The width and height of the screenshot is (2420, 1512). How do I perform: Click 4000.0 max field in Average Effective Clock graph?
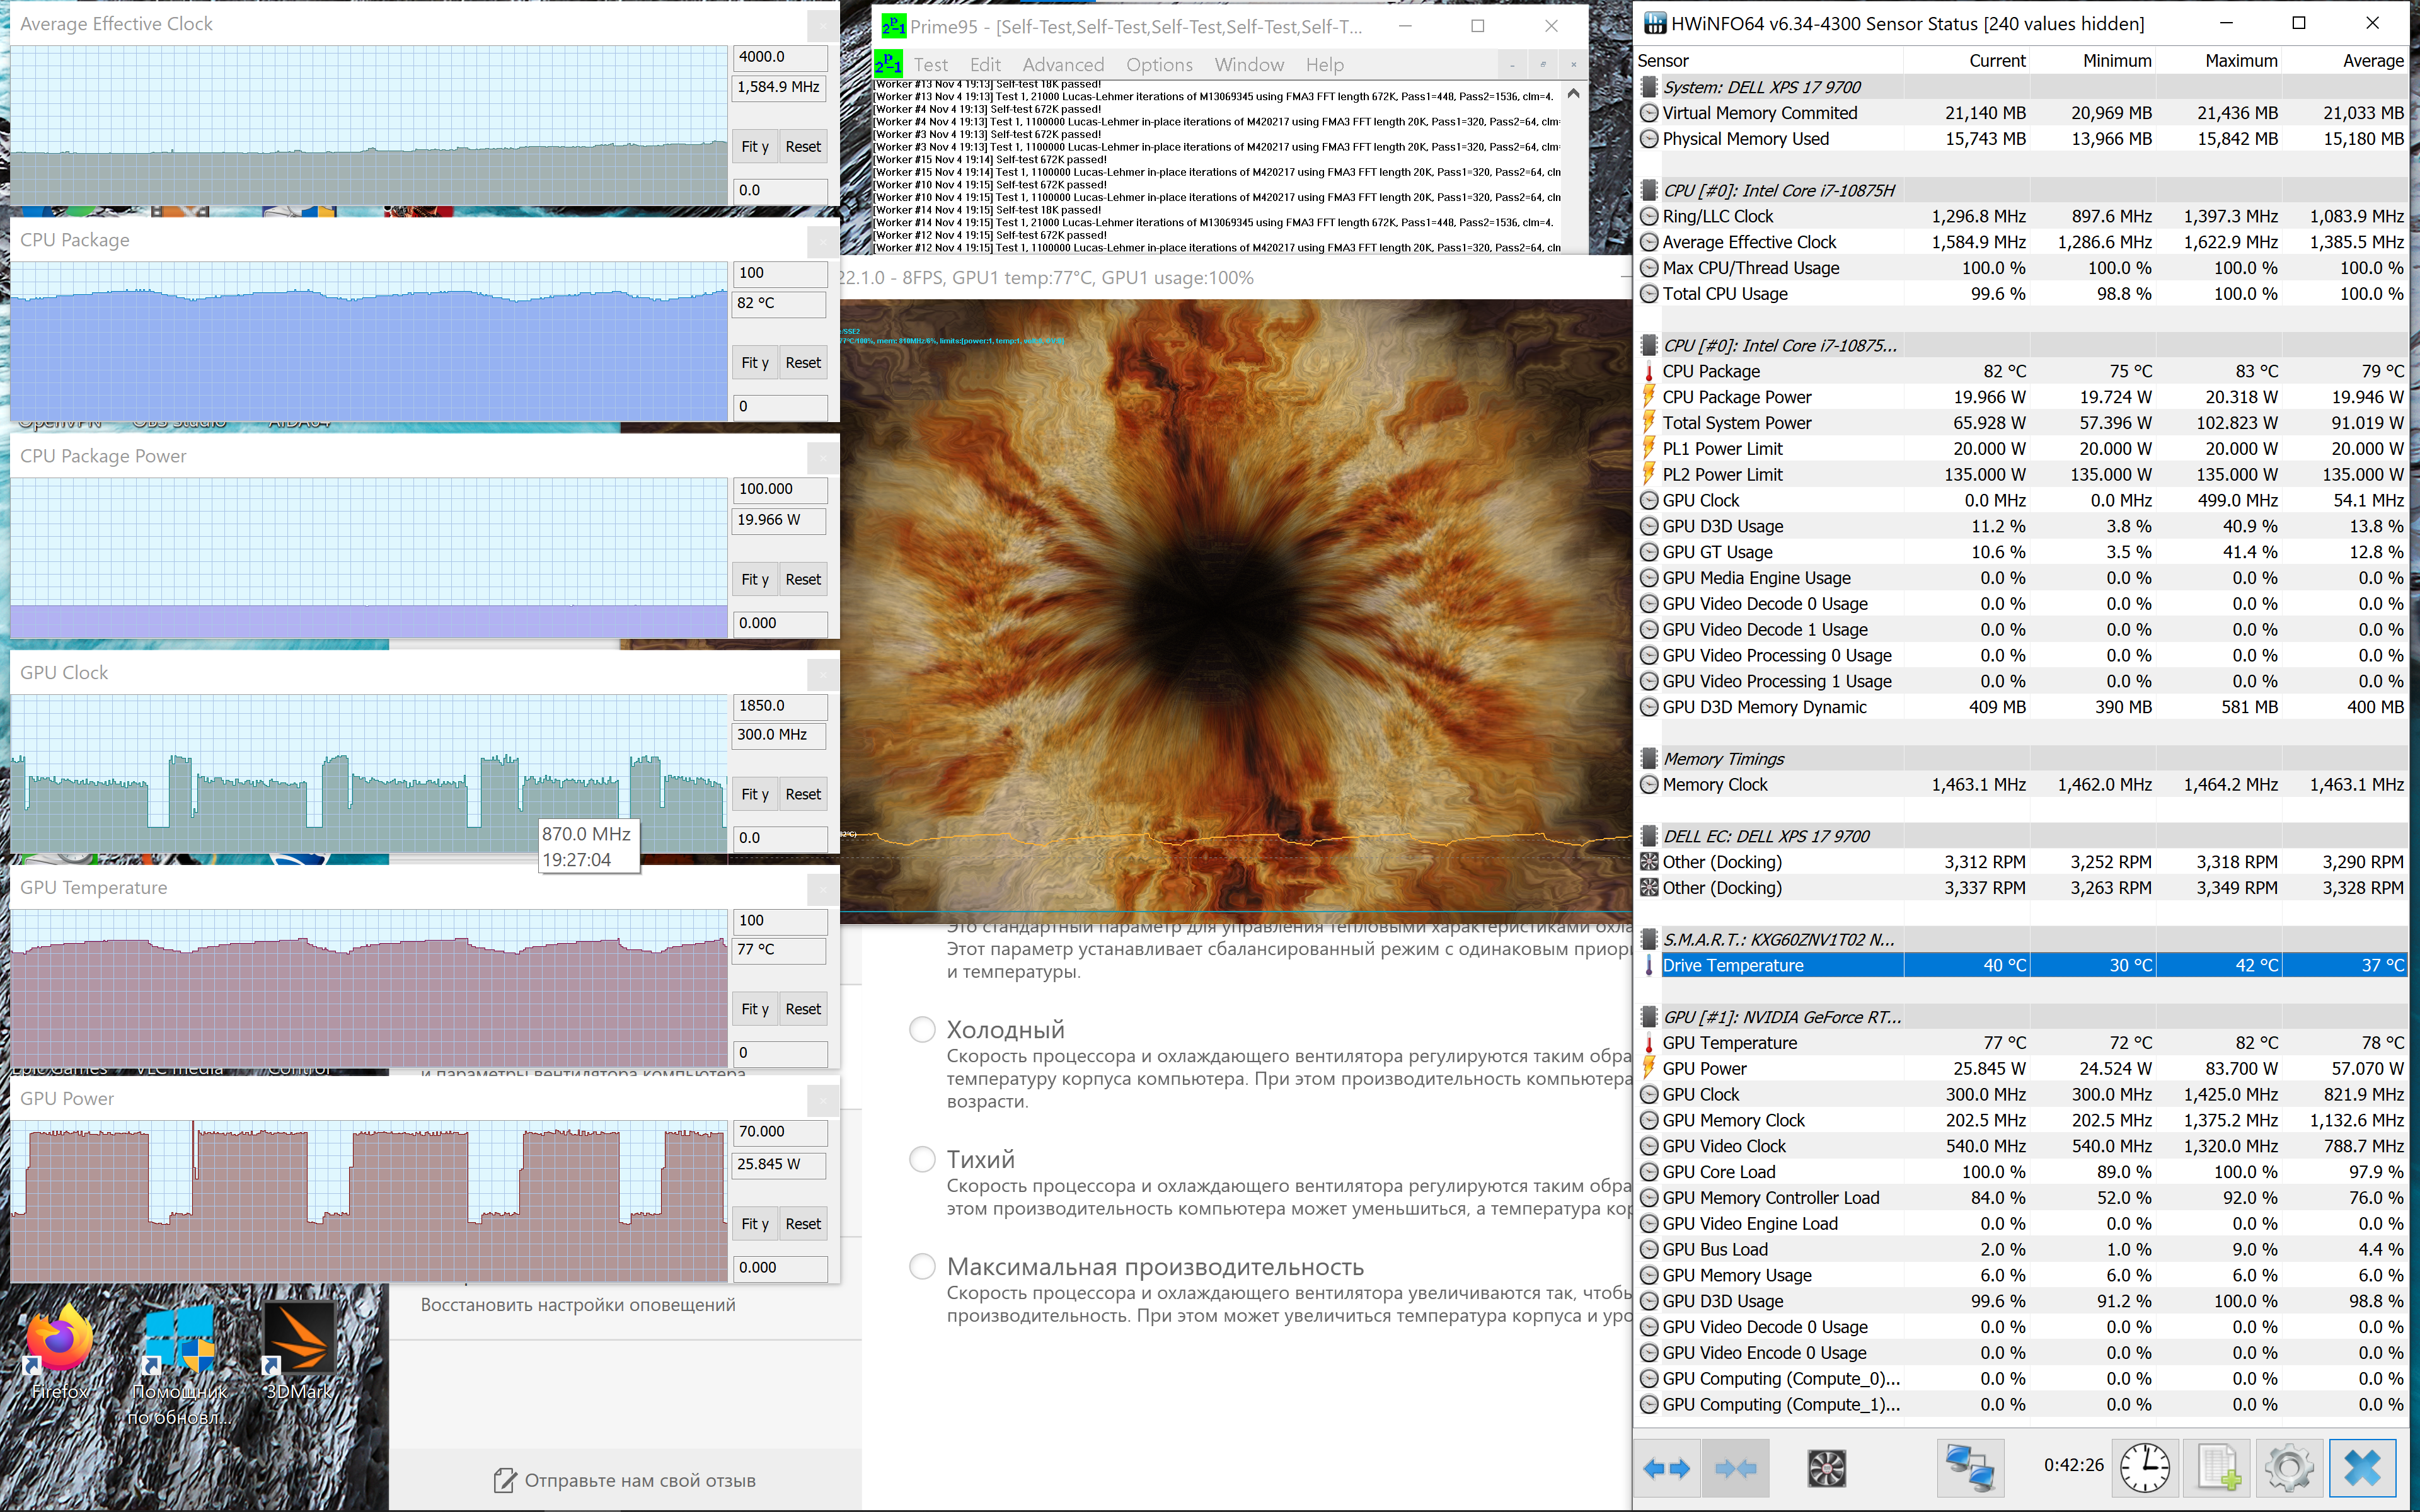tap(780, 57)
